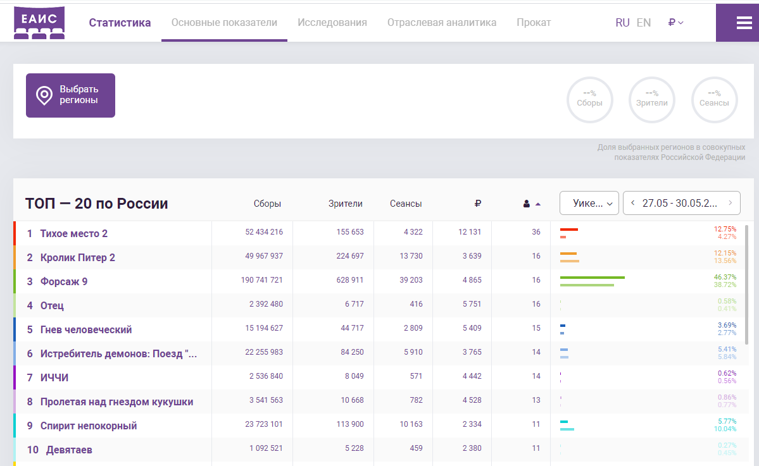This screenshot has width=759, height=466.
Task: Sort the table by Сеансы
Action: (x=406, y=204)
